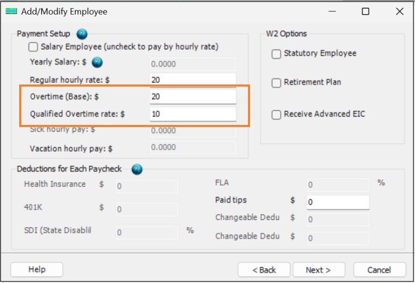Click the app icon in title bar
Screen dimensions: 415x283
point(11,11)
